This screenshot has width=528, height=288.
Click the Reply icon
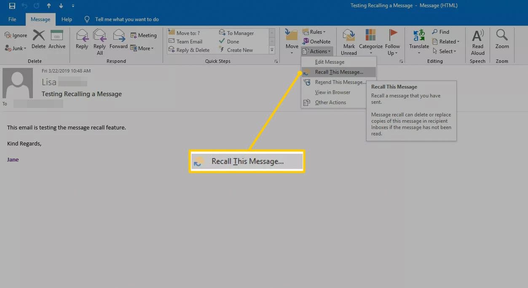pyautogui.click(x=82, y=36)
